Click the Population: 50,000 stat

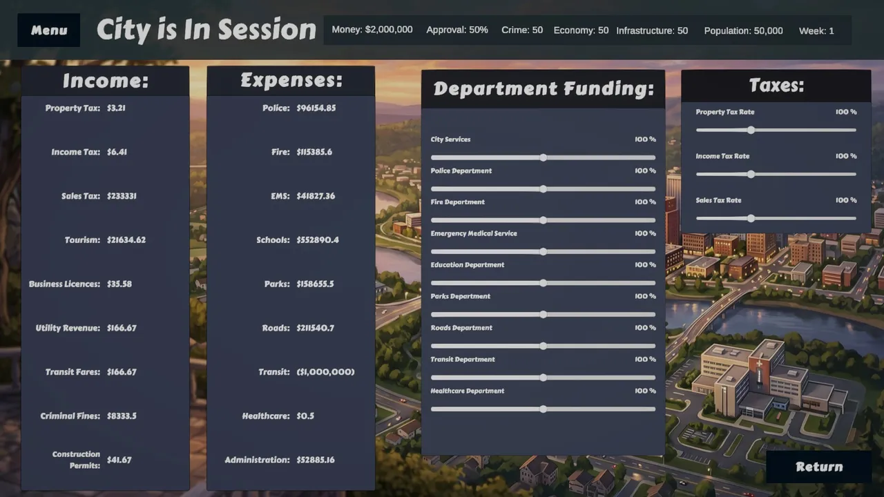[743, 30]
